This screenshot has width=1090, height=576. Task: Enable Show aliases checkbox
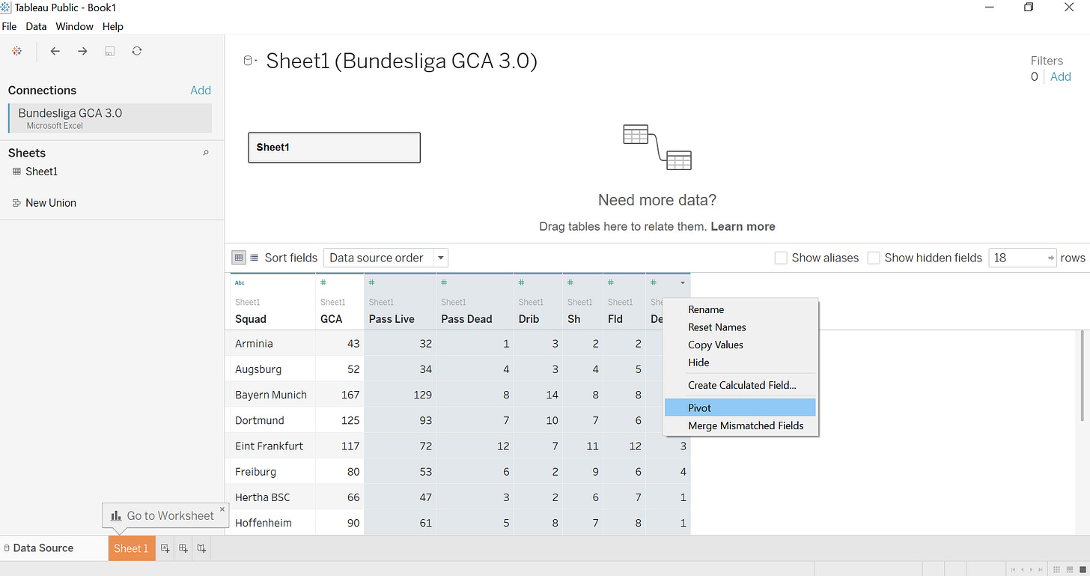click(781, 258)
